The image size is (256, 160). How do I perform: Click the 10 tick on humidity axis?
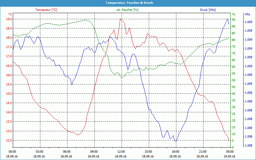[x=234, y=134]
